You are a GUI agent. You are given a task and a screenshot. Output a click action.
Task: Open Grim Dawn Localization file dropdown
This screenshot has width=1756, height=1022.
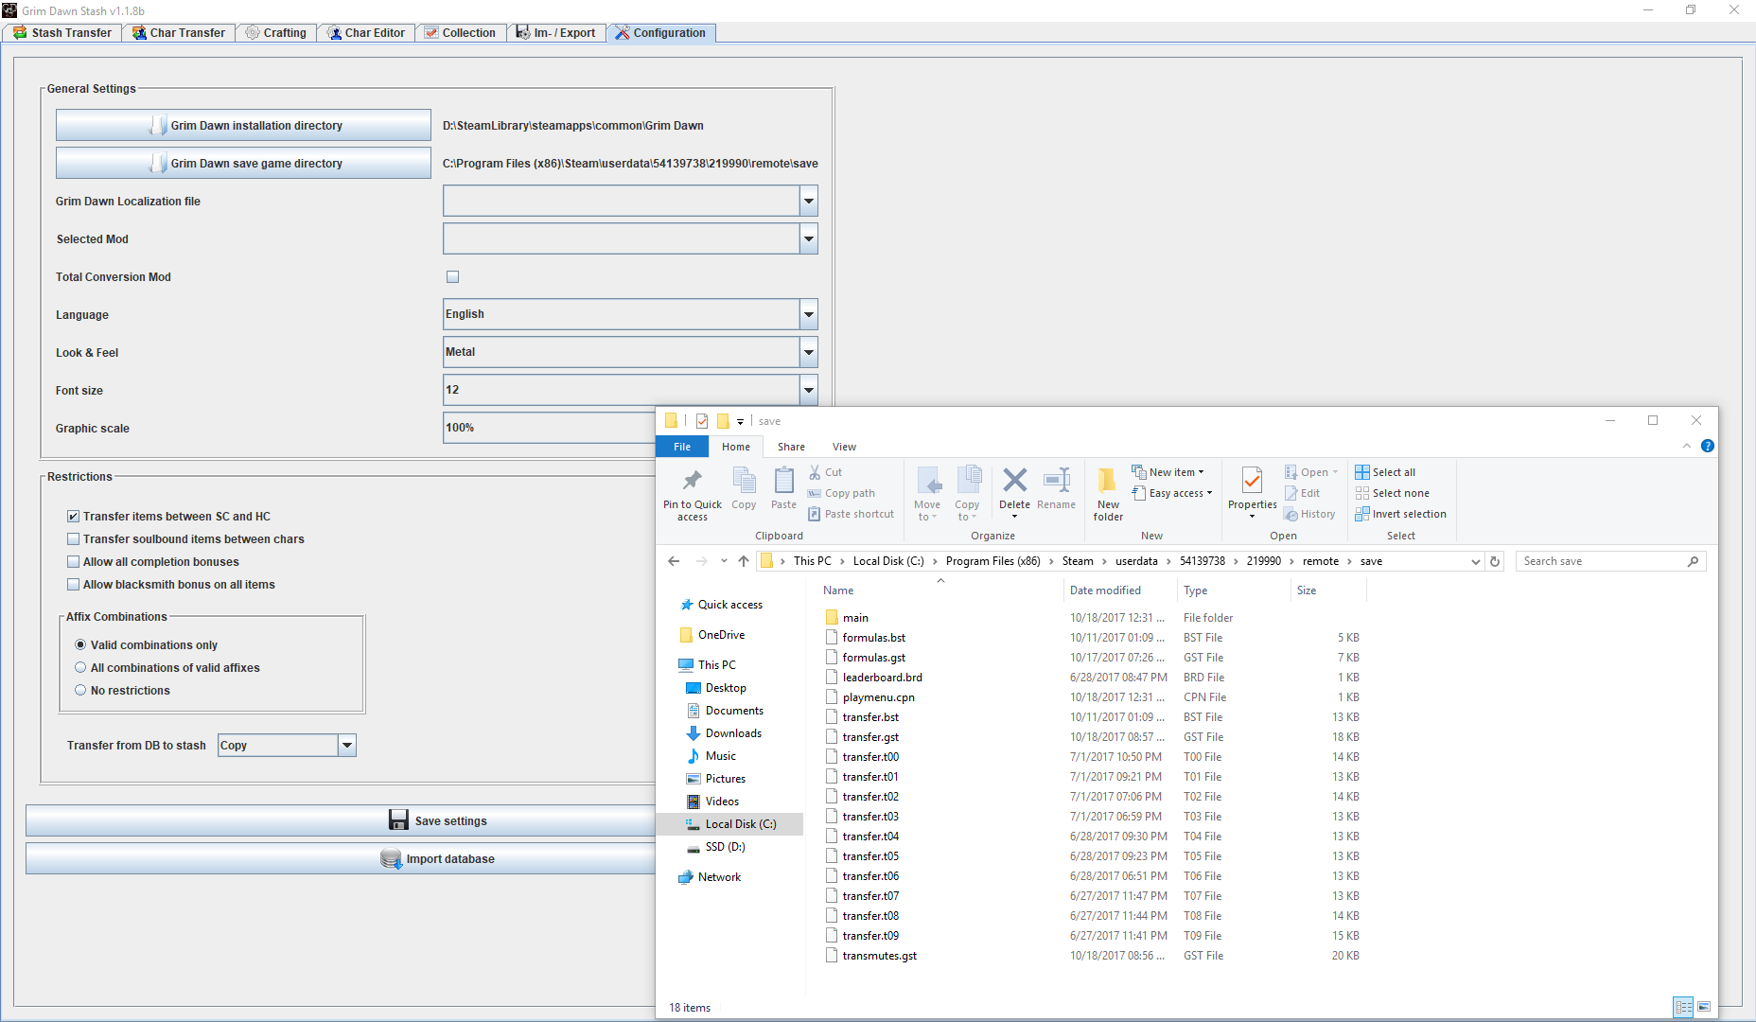pos(808,201)
